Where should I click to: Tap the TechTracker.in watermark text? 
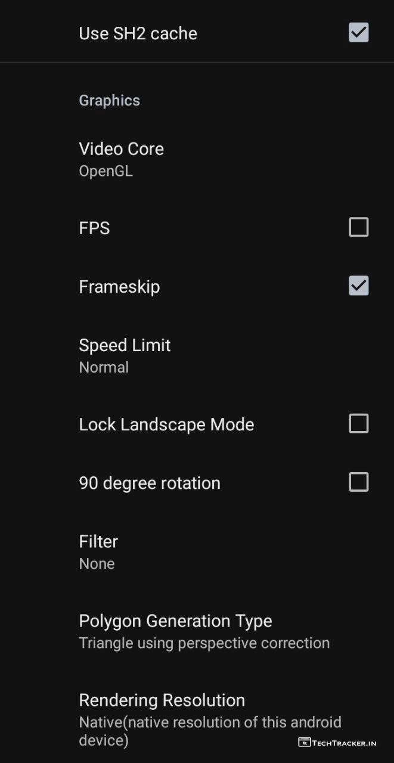[345, 743]
